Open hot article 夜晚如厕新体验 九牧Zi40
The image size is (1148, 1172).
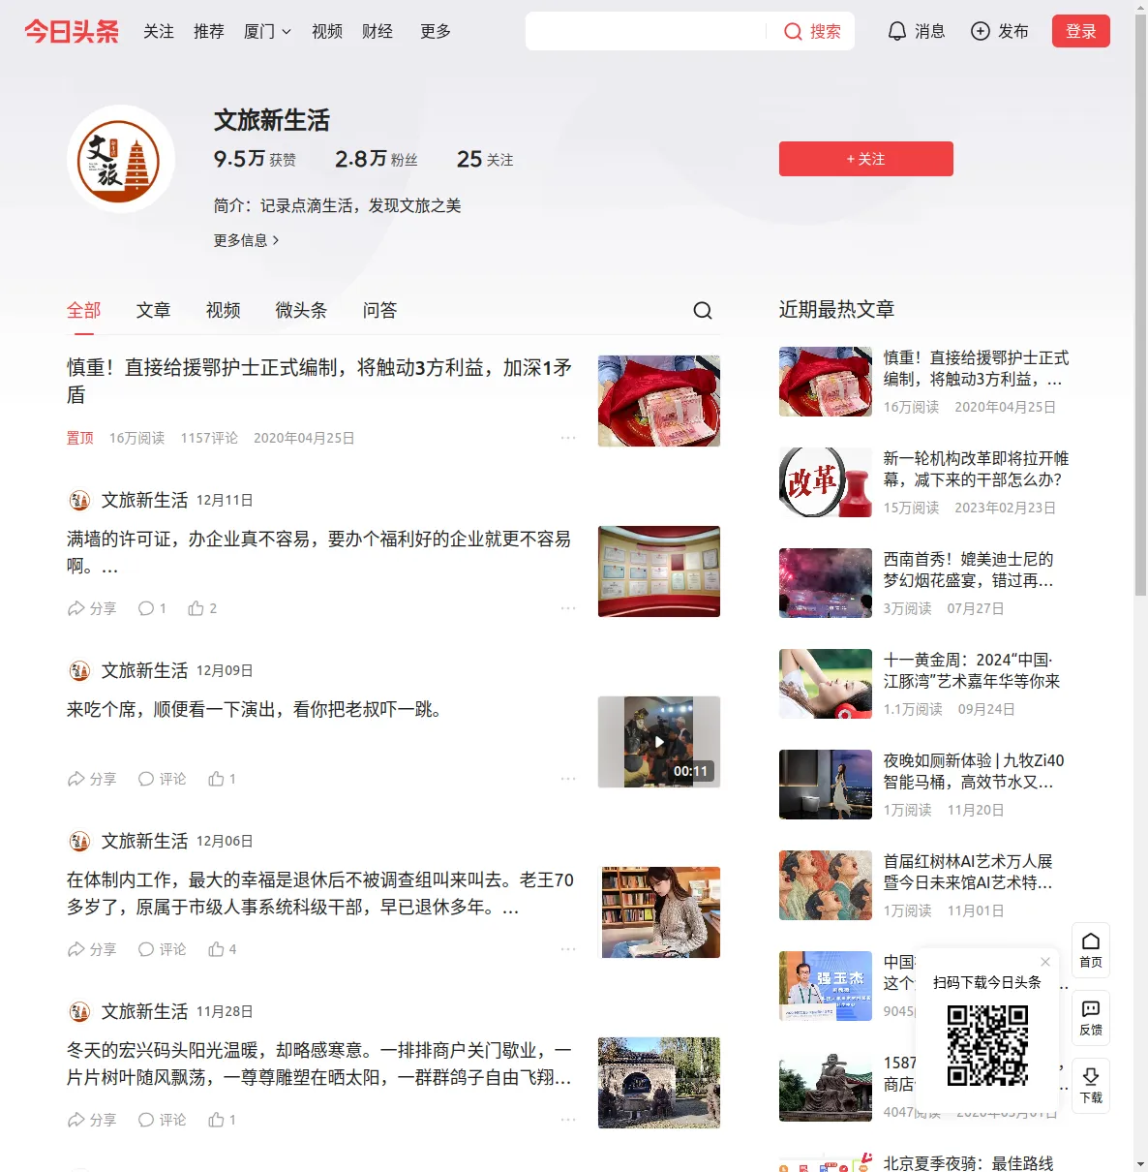pyautogui.click(x=974, y=771)
